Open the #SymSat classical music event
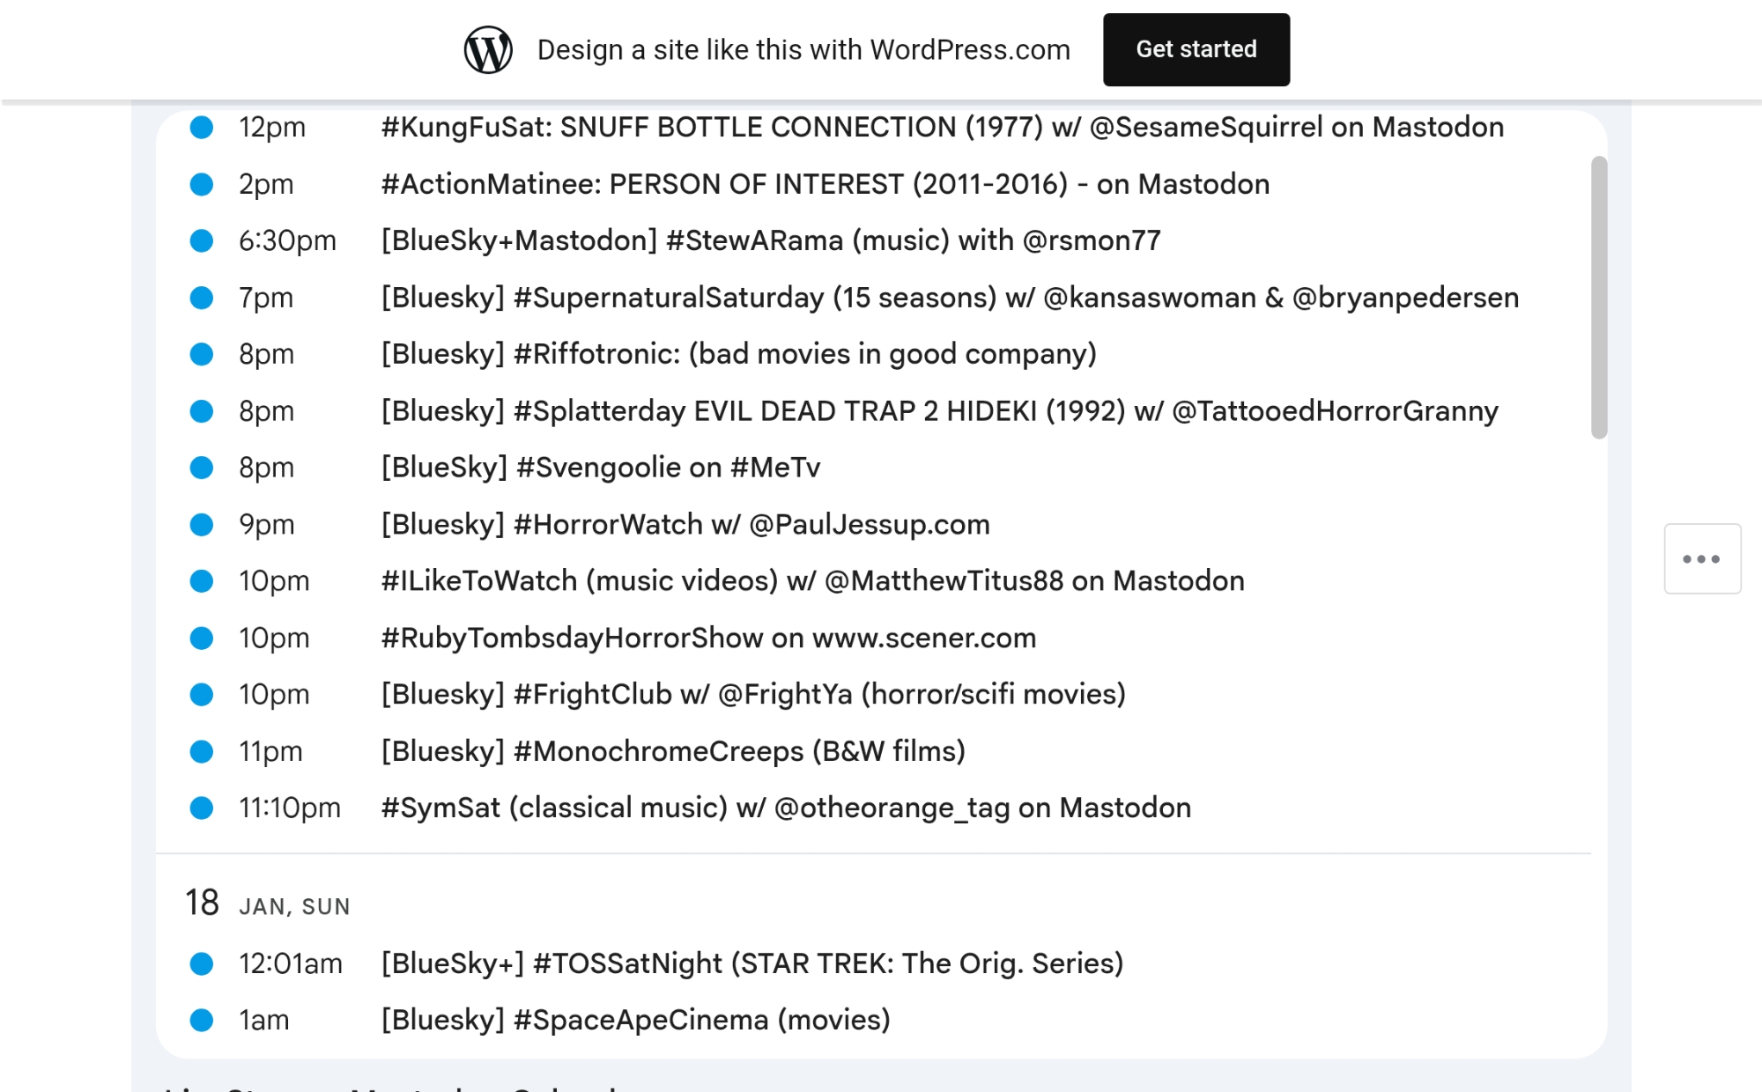Screen dimensions: 1762x1092 (785, 808)
